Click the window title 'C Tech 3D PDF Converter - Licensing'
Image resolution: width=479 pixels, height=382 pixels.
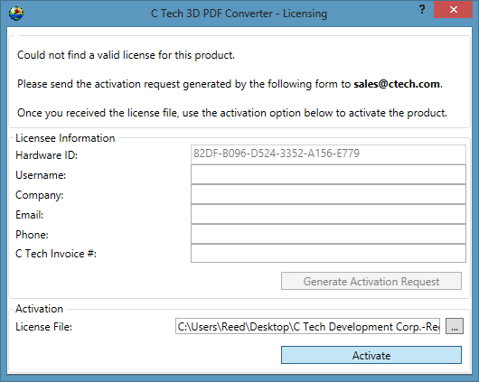click(x=239, y=14)
